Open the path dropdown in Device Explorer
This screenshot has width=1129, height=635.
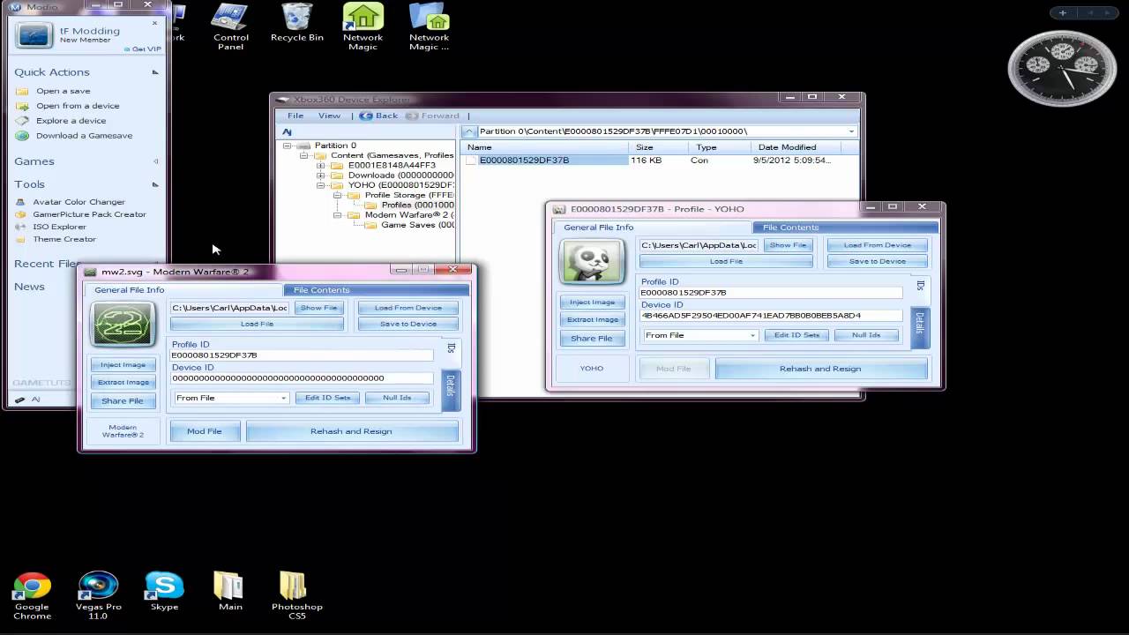pos(851,131)
